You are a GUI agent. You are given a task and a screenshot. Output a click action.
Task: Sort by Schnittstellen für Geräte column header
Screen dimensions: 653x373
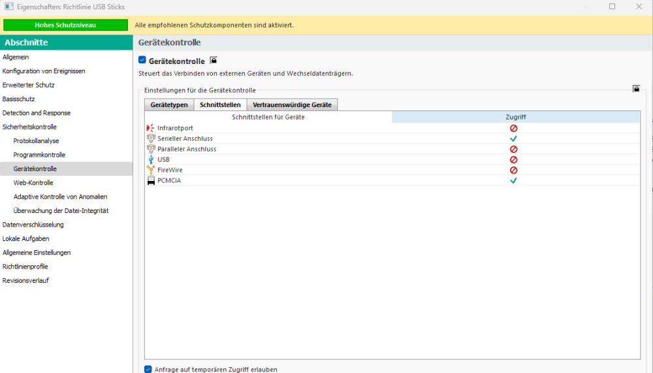(268, 117)
